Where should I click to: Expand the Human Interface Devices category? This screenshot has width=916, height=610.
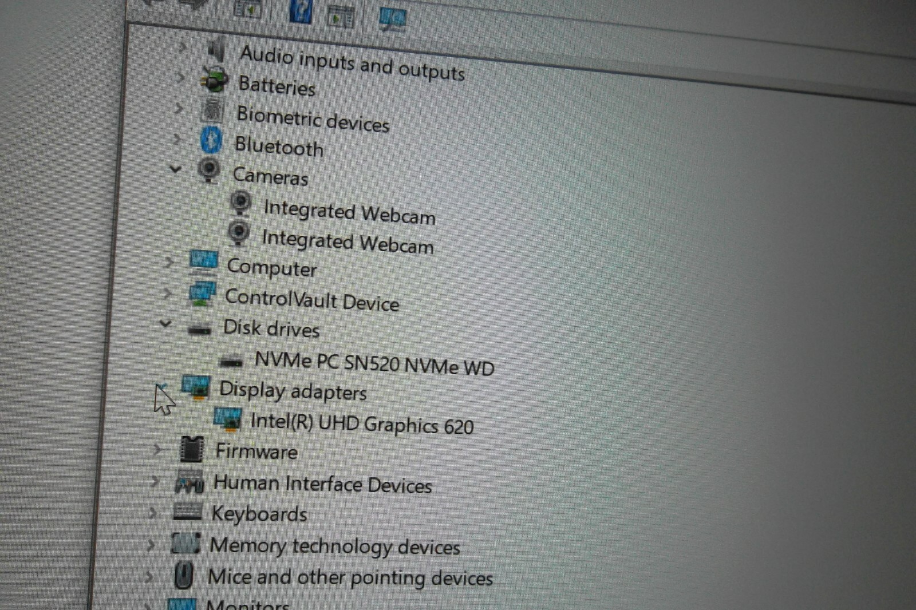[155, 481]
